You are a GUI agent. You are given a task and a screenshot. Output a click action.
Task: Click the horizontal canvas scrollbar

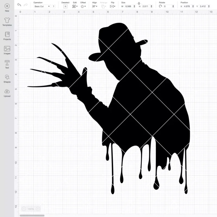(x=32, y=215)
